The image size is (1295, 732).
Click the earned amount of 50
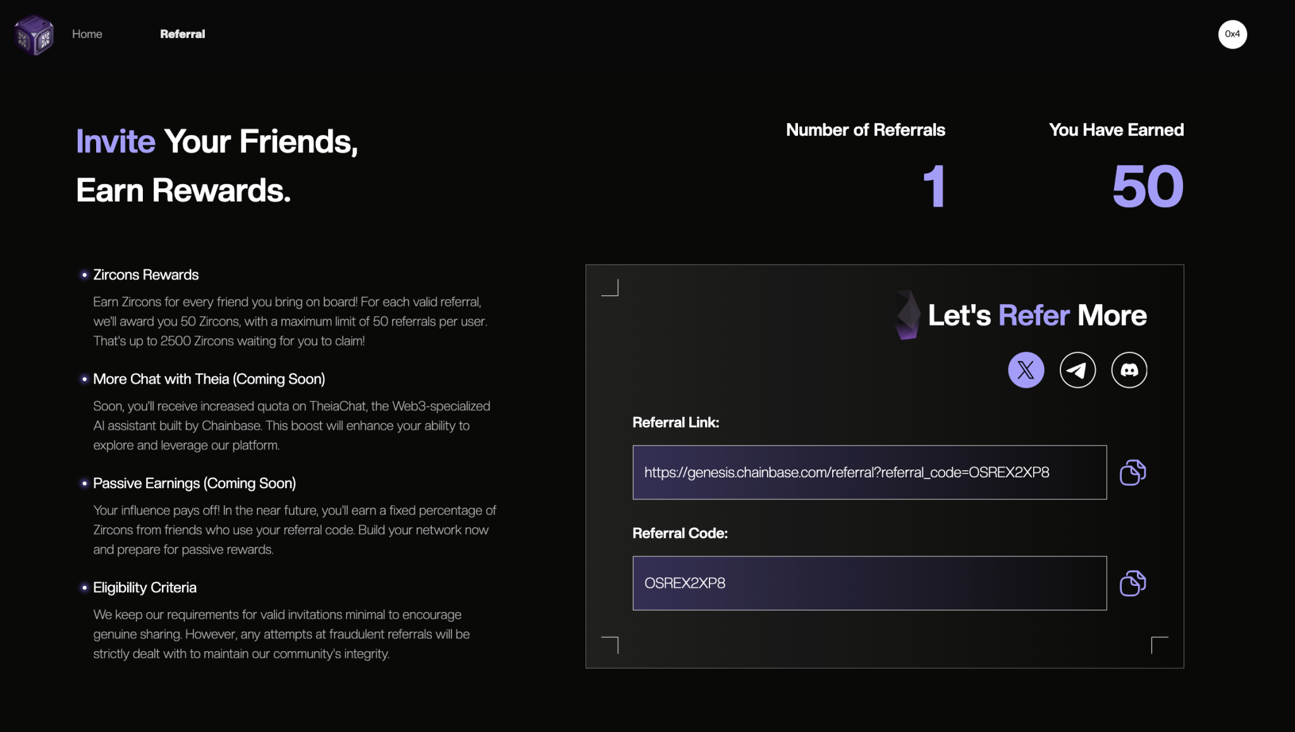[x=1148, y=186]
